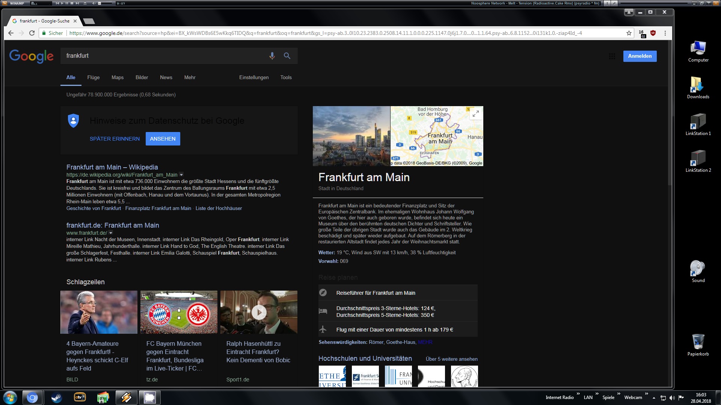The width and height of the screenshot is (721, 405).
Task: Click the ANSEHEN privacy button
Action: [x=163, y=139]
